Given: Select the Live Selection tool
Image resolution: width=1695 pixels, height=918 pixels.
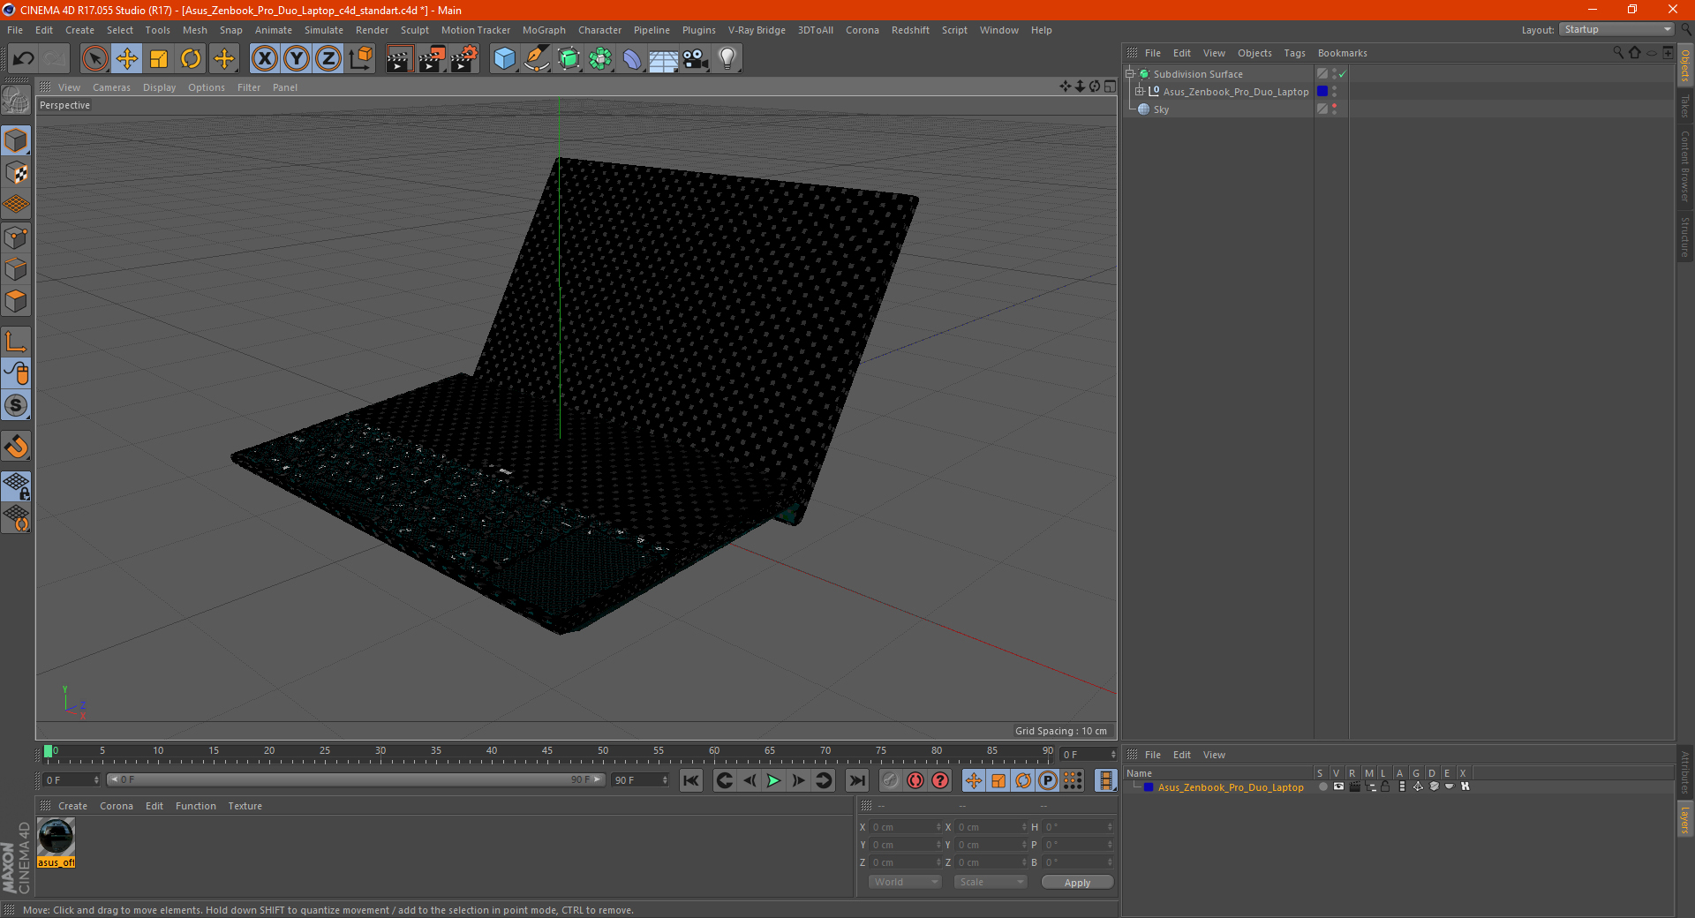Looking at the screenshot, I should [x=94, y=59].
